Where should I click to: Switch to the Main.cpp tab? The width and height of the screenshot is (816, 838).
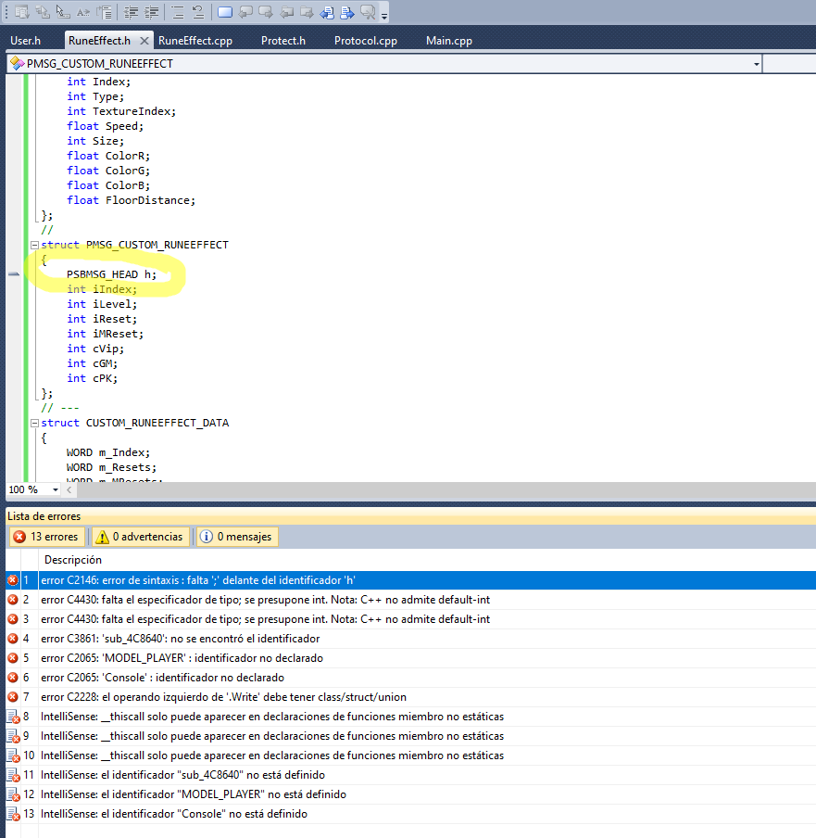(449, 41)
